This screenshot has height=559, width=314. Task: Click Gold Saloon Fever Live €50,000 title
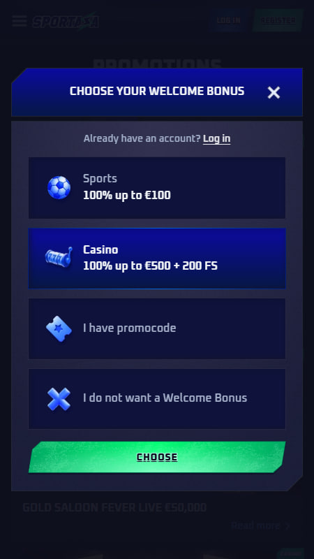[x=114, y=507]
